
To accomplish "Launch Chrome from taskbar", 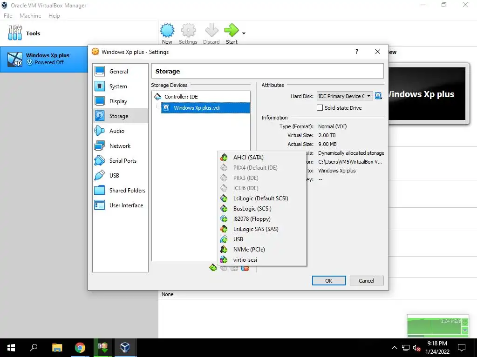I will (x=80, y=348).
